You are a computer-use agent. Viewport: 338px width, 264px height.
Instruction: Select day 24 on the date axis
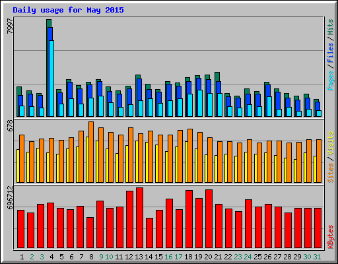[248, 257]
